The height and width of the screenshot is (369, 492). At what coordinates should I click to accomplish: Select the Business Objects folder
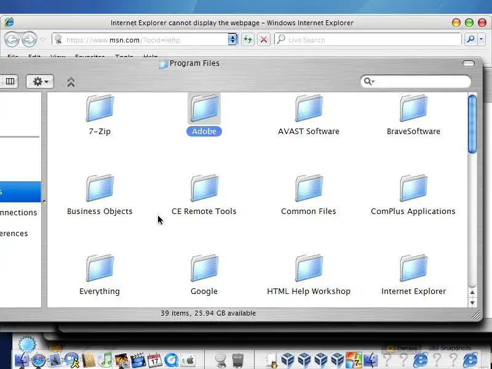click(x=100, y=194)
